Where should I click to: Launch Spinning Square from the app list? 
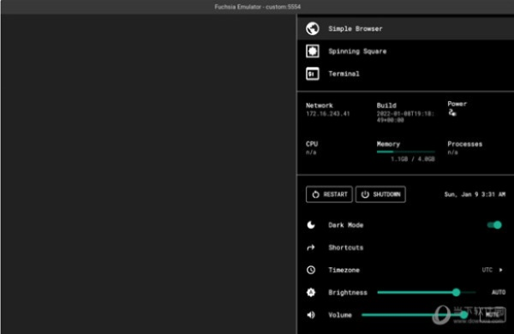(405, 51)
